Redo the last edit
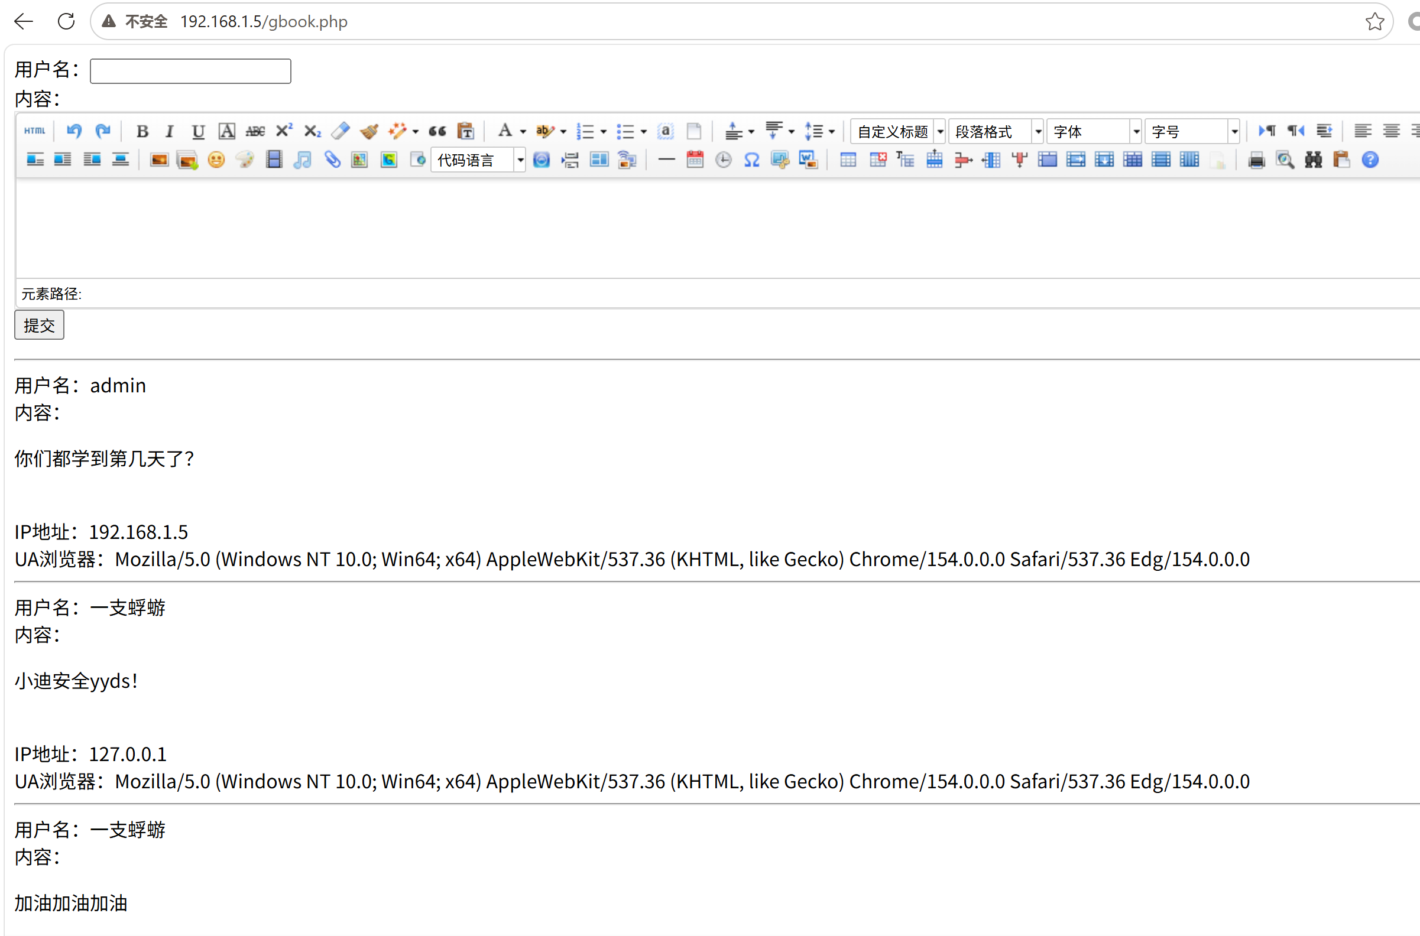Image resolution: width=1420 pixels, height=936 pixels. [x=103, y=131]
